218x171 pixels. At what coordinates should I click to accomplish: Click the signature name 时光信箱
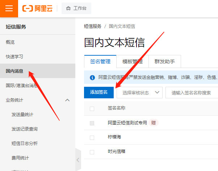117,151
